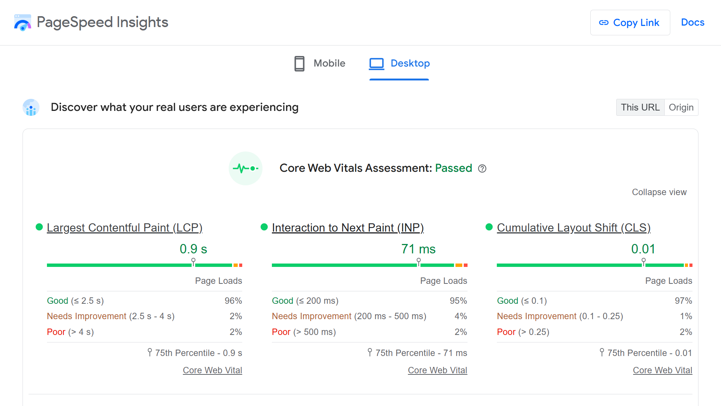Open the help question mark next to Passed
Image resolution: width=721 pixels, height=406 pixels.
482,169
